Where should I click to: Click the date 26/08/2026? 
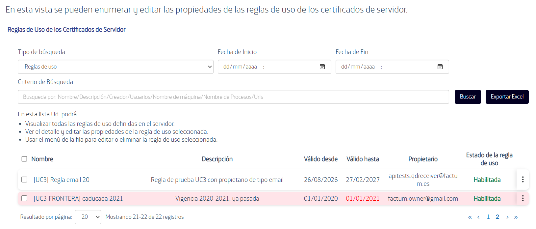[321, 180]
